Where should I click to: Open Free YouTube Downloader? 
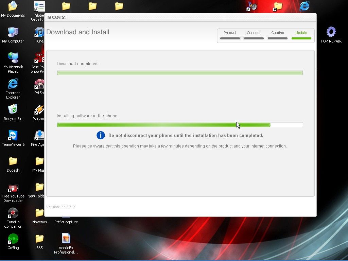click(13, 189)
